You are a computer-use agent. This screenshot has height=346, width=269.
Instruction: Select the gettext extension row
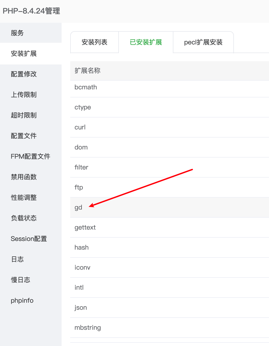pos(170,227)
